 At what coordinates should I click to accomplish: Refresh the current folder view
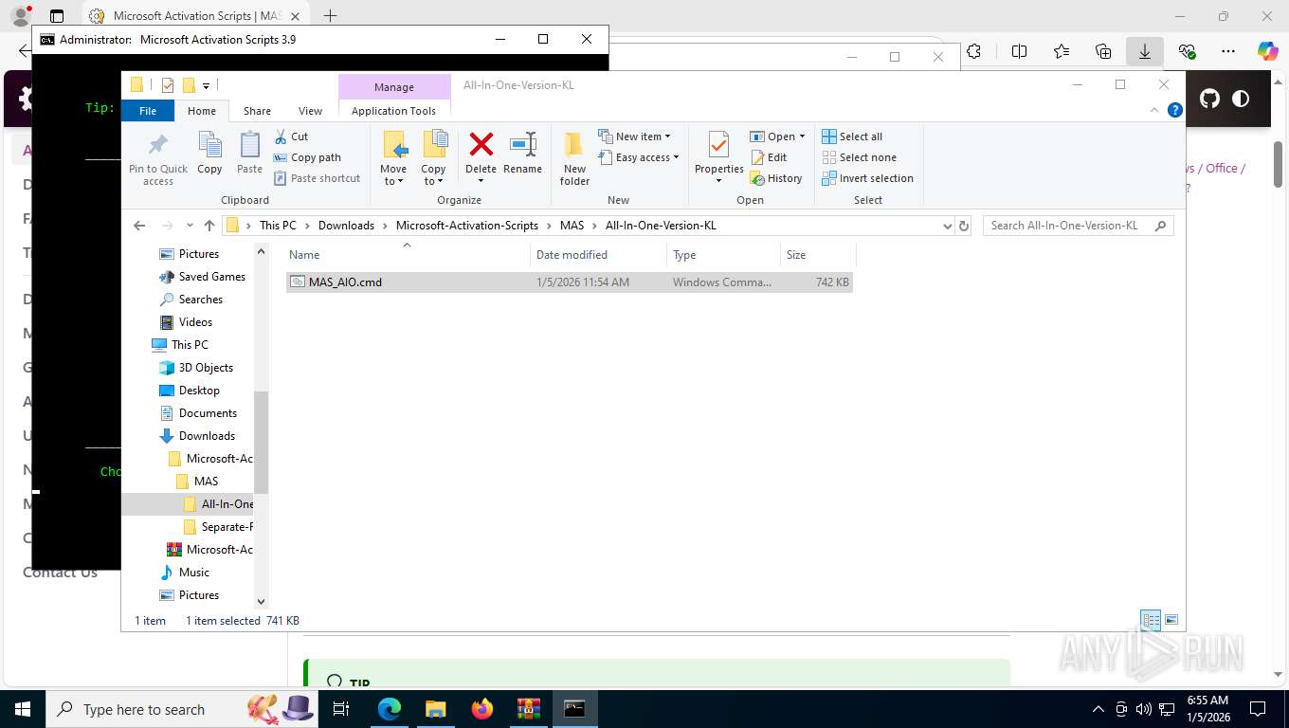point(965,226)
